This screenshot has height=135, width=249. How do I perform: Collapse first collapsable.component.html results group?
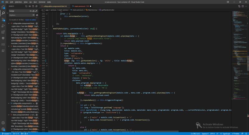click(9, 23)
